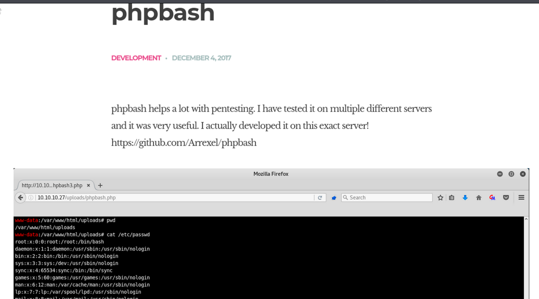Click the 'sys:x:3:3:sys' passwd line
Viewport: 539px width, 299px height.
[67, 263]
